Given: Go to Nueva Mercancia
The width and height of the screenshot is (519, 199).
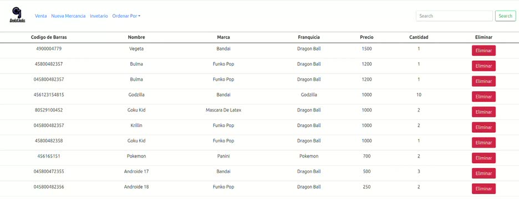Looking at the screenshot, I should 68,16.
